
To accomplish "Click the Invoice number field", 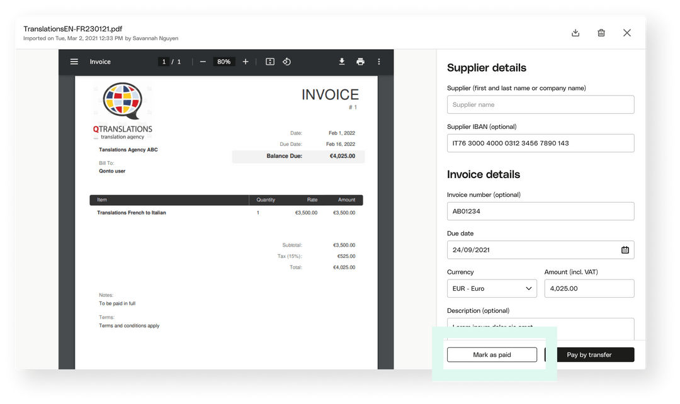I will [x=540, y=211].
